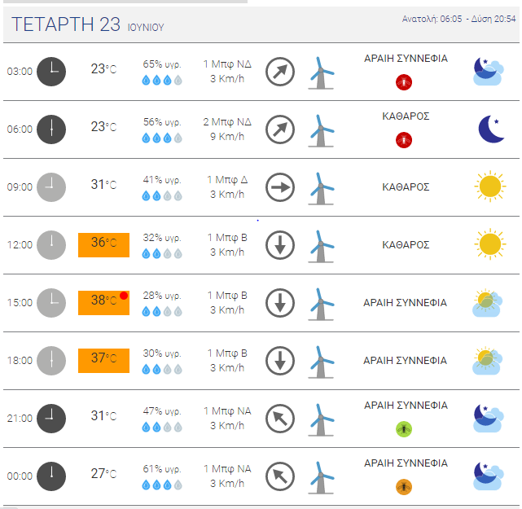Click the partly cloudy sun icon at 18:00
522x509 pixels.
coord(488,361)
